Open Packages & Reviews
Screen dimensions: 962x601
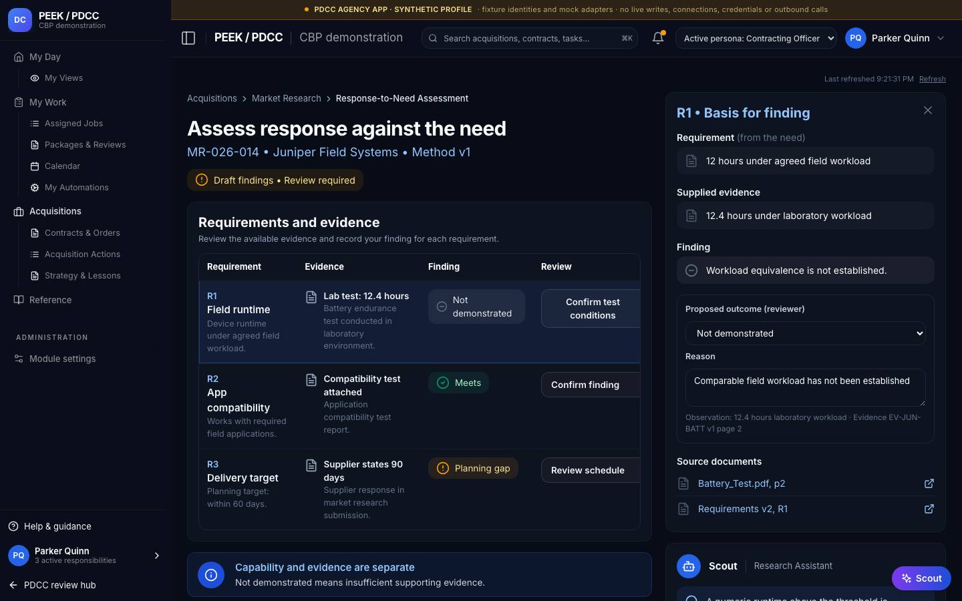85,145
